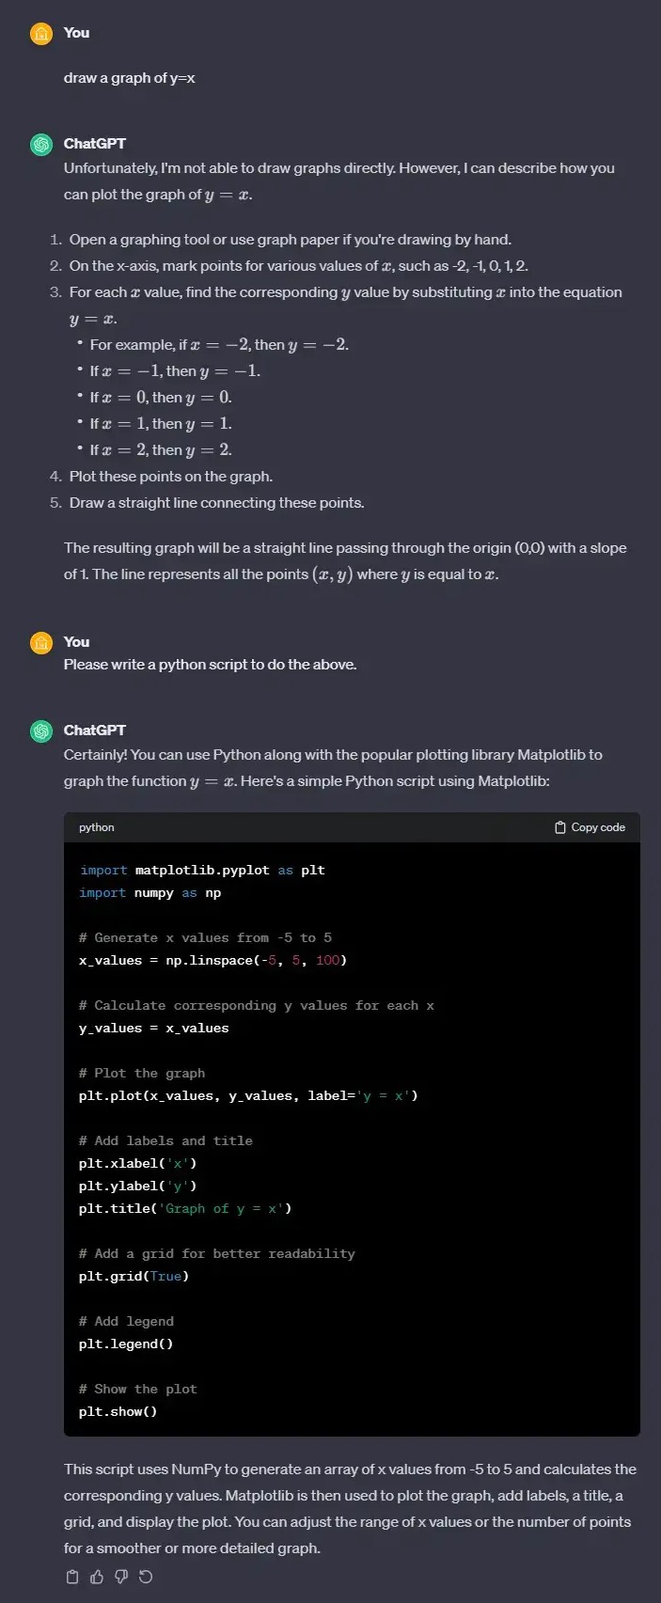Click the ChatGPT logo beside the Matplotlib answer
The width and height of the screenshot is (661, 1603).
pos(41,731)
